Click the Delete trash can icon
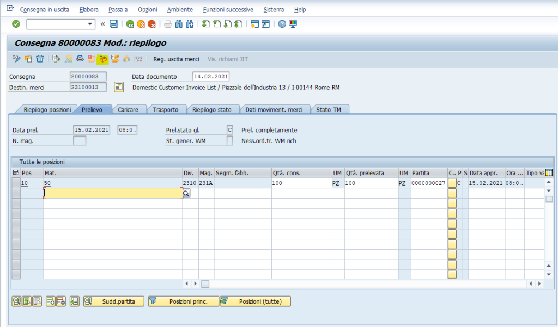Viewport: 558px width, 327px height. point(40,59)
